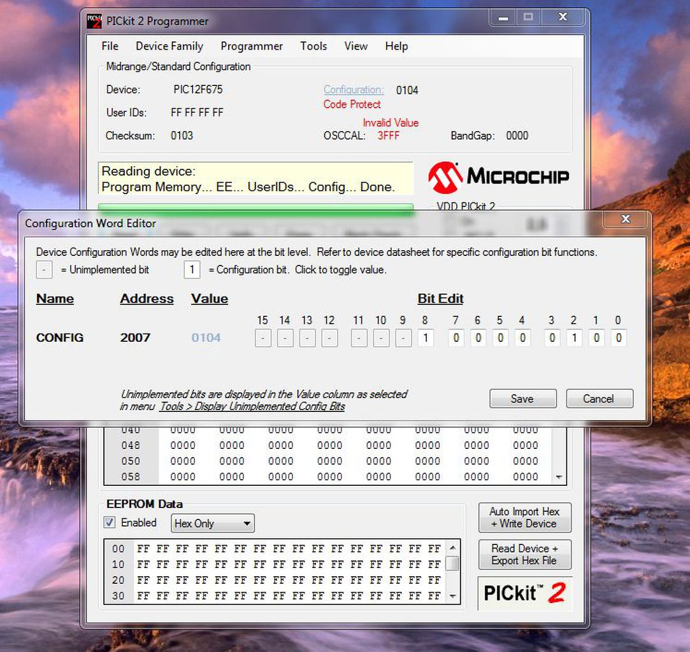This screenshot has width=690, height=652.
Task: Open the Hex Only dropdown
Action: tap(213, 523)
